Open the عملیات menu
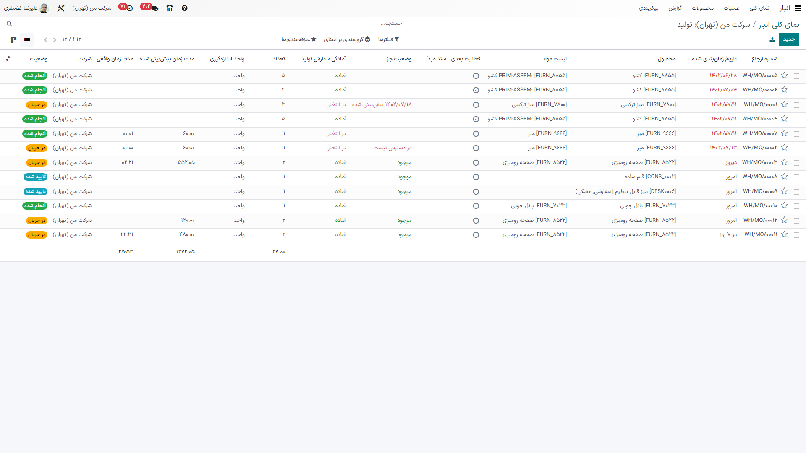 731,8
